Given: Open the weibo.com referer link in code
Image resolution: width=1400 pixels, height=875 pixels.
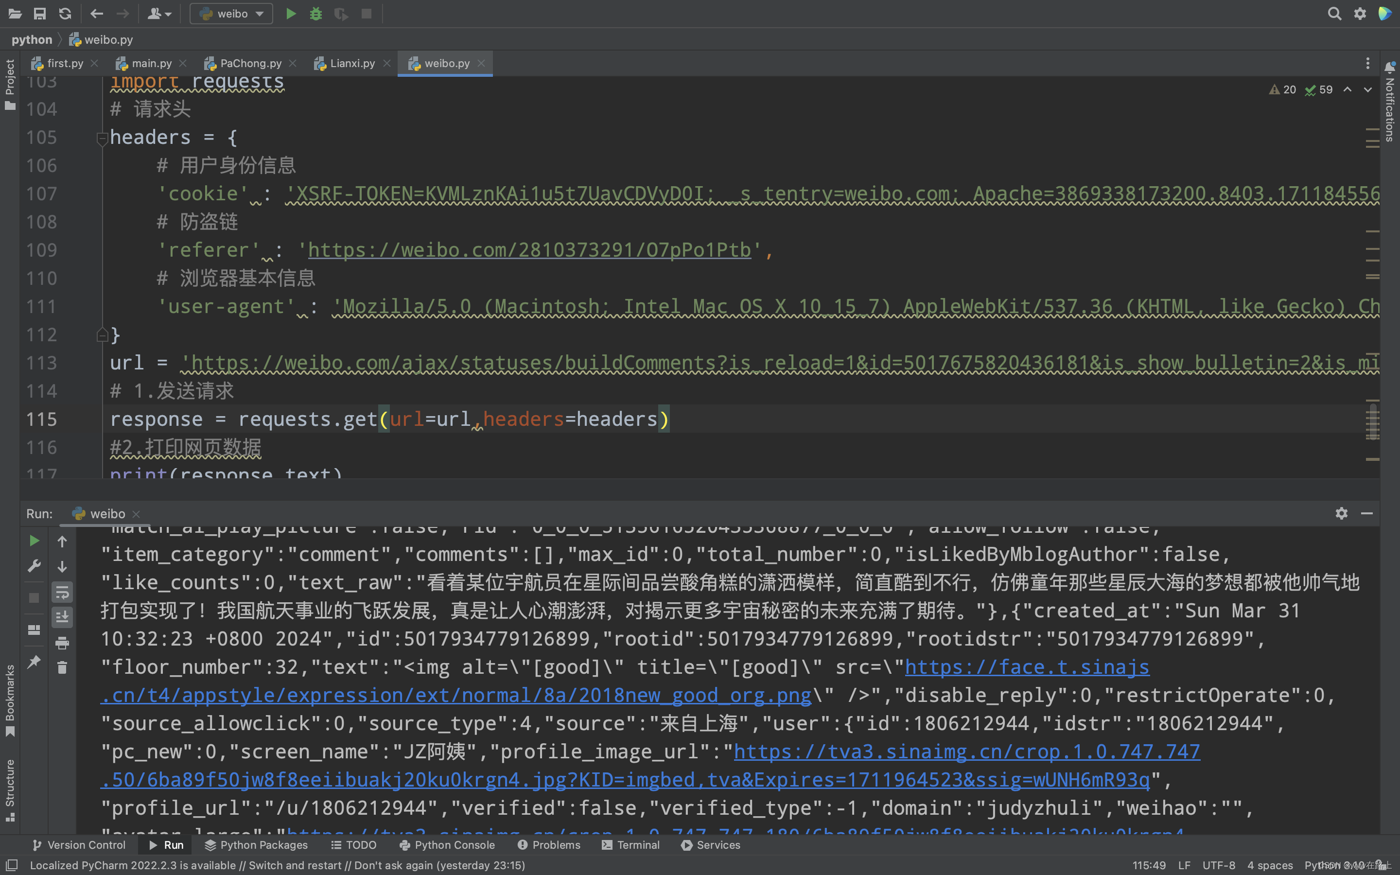Looking at the screenshot, I should click(529, 250).
